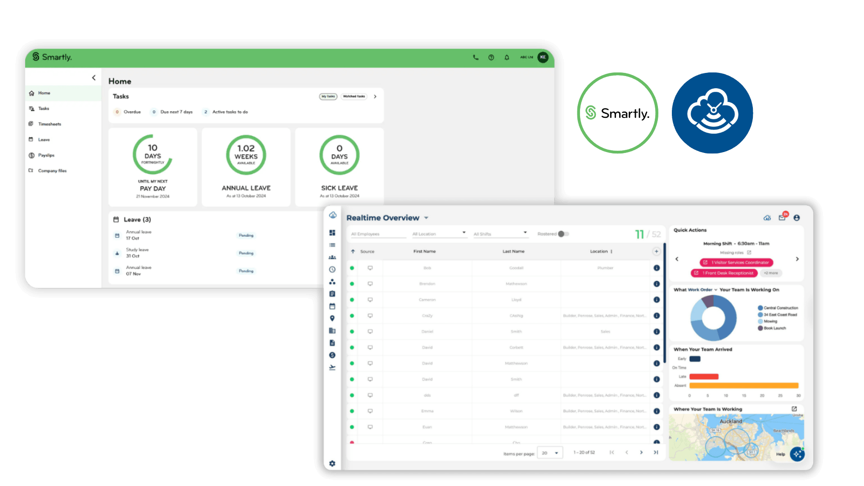
Task: Open Home in the Smartly sidebar
Action: [x=63, y=93]
